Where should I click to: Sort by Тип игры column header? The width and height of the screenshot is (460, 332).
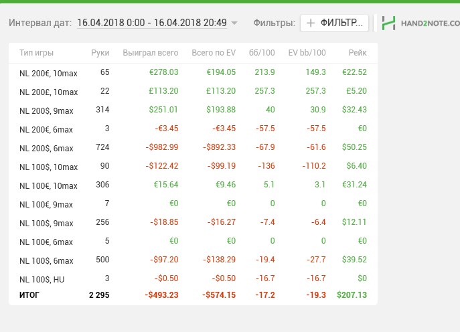pyautogui.click(x=37, y=53)
